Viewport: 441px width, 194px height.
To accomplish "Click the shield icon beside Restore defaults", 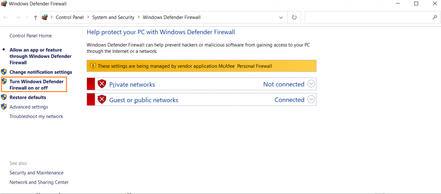I will click(x=4, y=97).
